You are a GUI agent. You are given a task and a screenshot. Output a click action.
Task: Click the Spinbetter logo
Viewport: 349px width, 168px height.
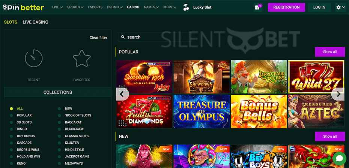(x=23, y=7)
